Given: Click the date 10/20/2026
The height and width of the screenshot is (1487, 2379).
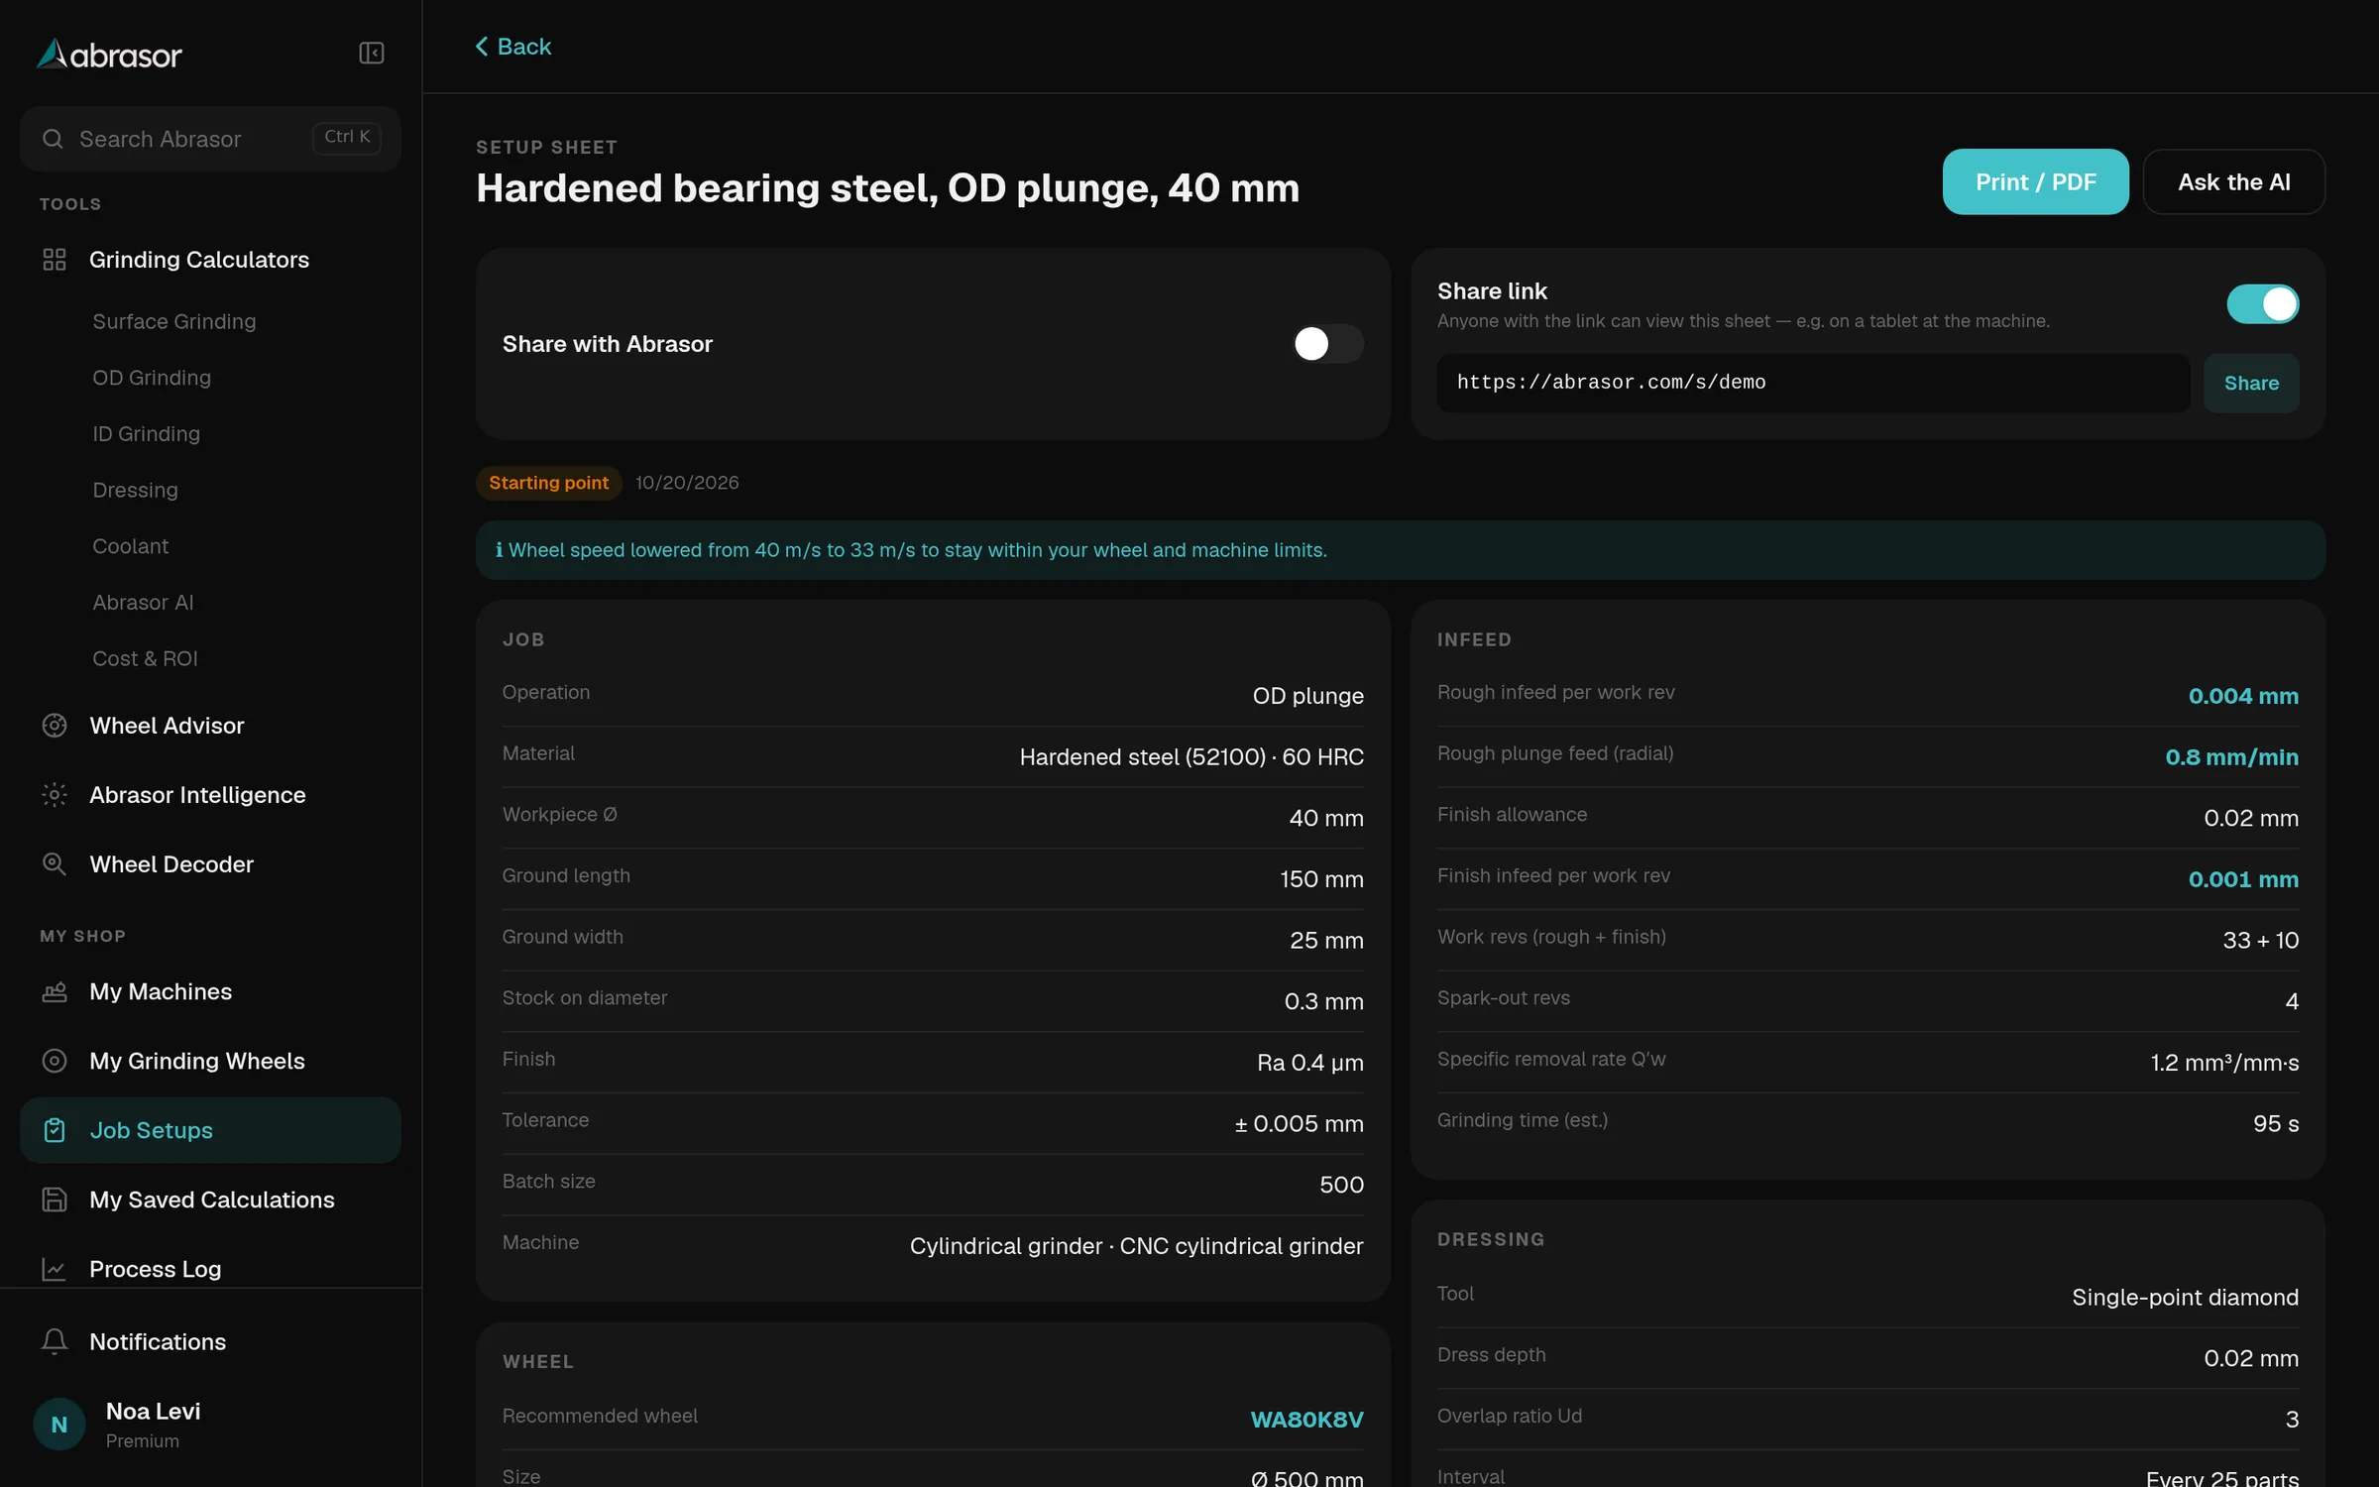Looking at the screenshot, I should tap(687, 483).
